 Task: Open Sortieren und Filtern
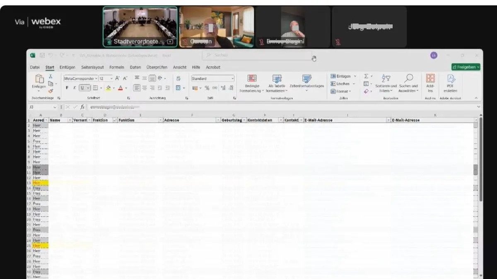click(386, 83)
